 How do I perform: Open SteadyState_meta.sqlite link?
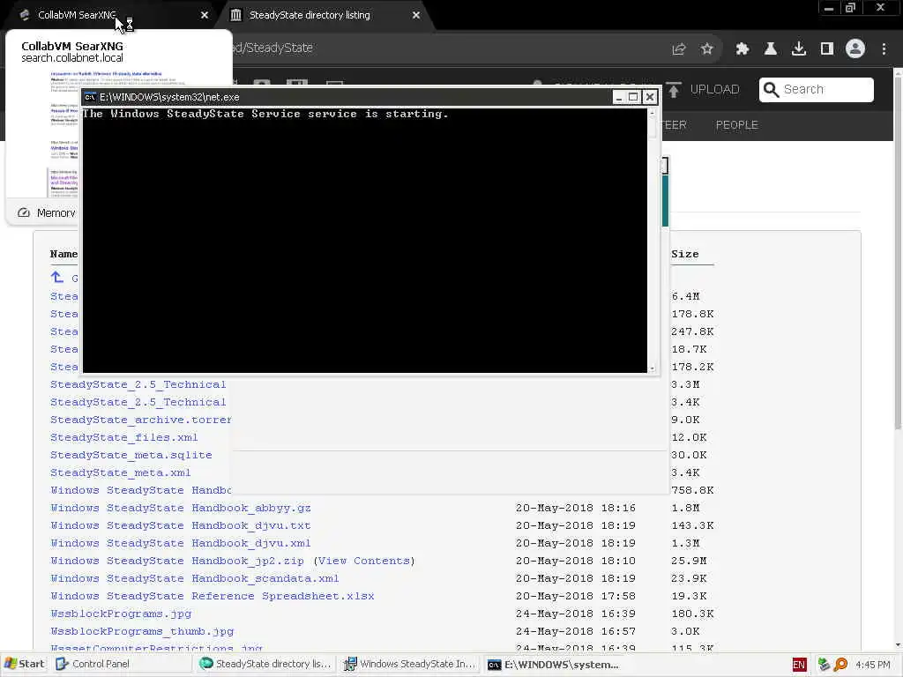click(x=131, y=455)
